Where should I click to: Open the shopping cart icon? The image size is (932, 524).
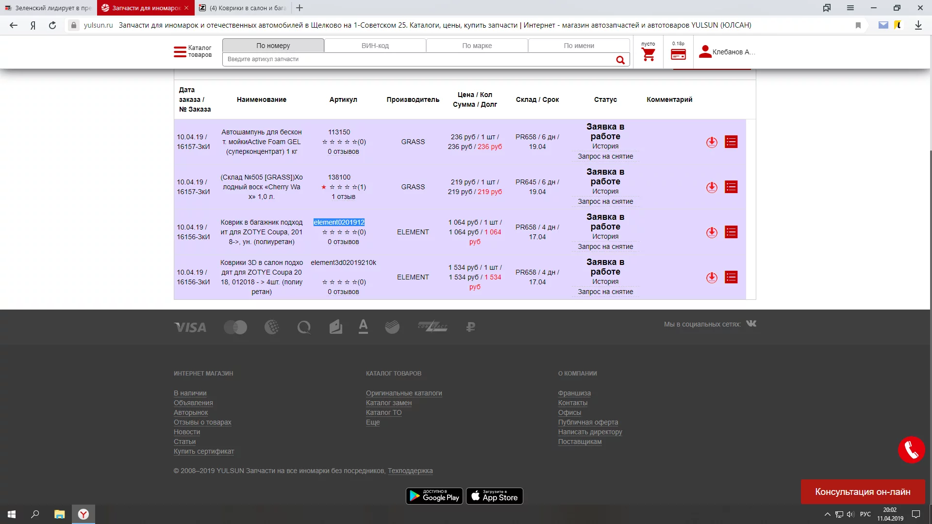pyautogui.click(x=648, y=55)
